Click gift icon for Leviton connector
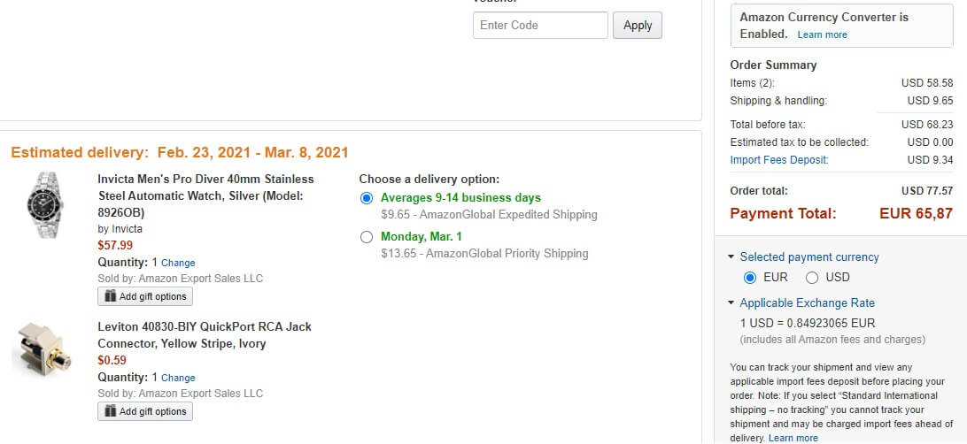Image resolution: width=967 pixels, height=444 pixels. tap(110, 411)
